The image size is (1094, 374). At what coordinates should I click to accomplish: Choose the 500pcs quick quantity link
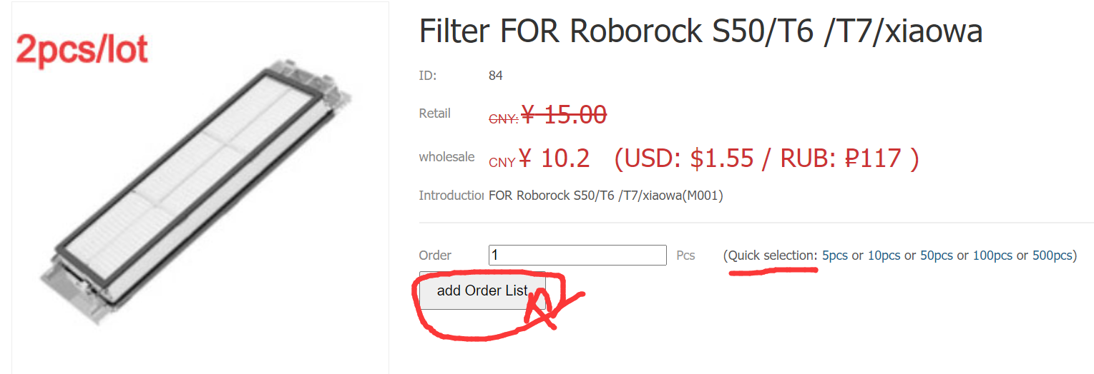pos(1053,256)
